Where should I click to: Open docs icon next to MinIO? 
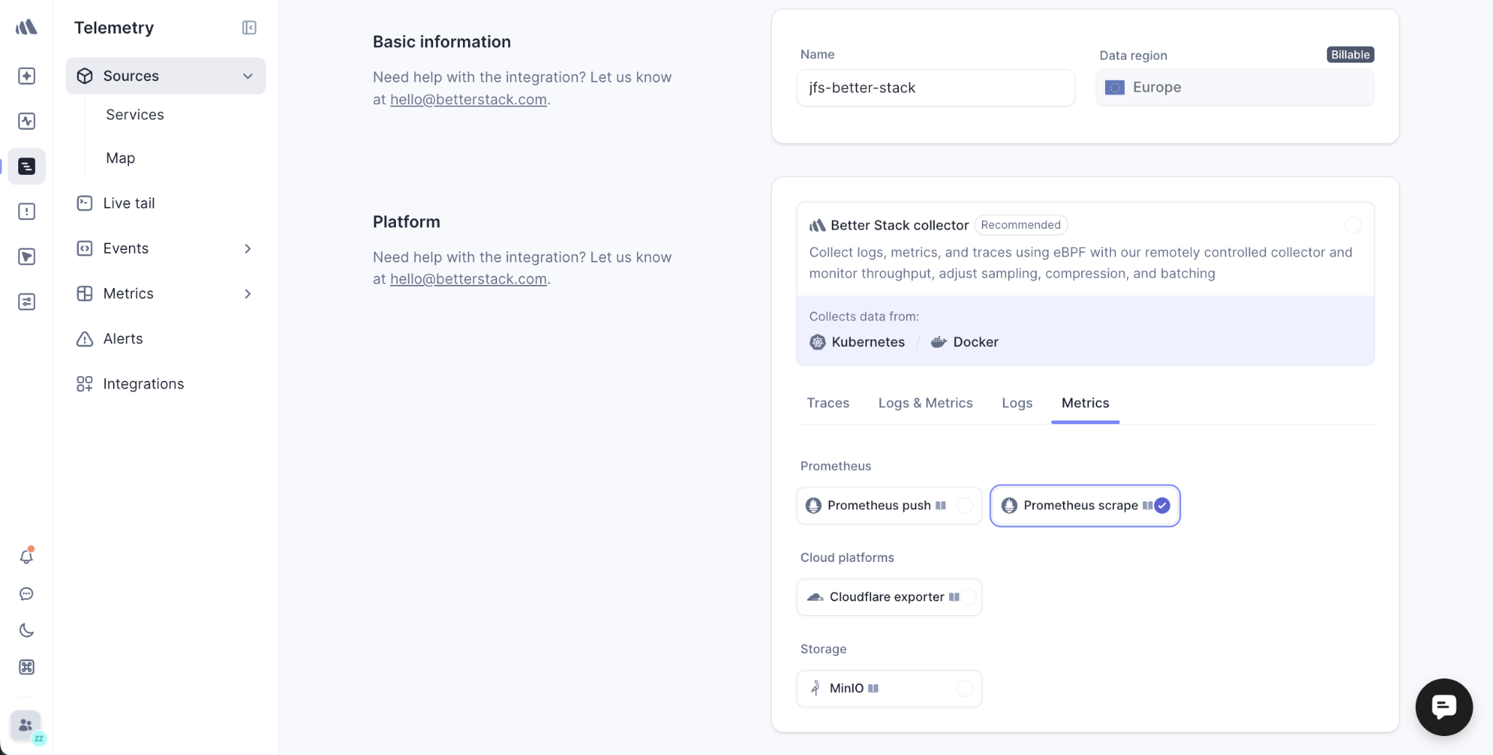[873, 688]
